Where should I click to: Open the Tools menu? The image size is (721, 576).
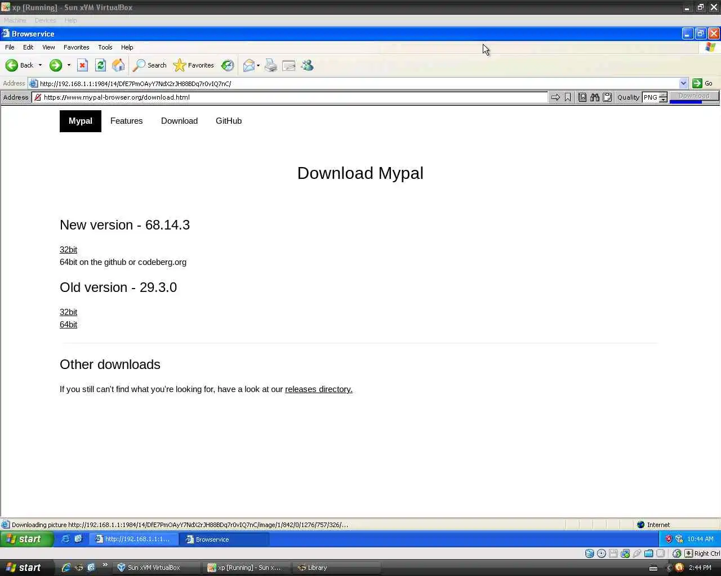(105, 47)
